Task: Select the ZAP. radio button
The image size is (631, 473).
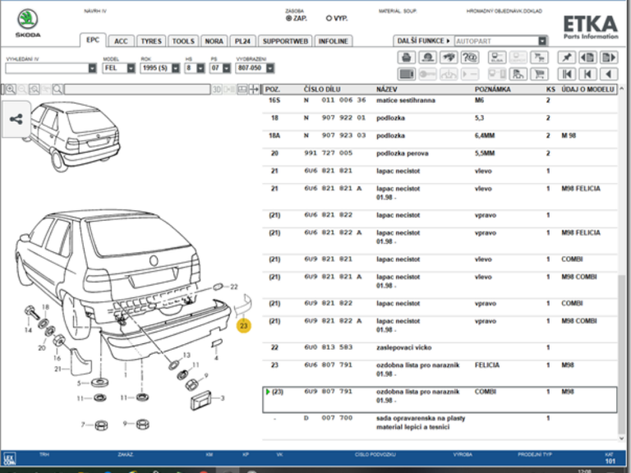Action: tap(288, 17)
